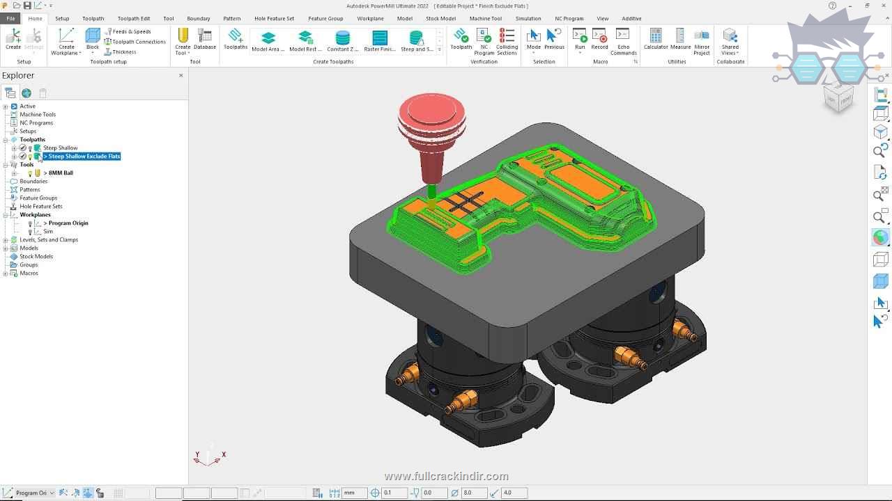
Task: Click the Tool Database icon
Action: (x=205, y=39)
